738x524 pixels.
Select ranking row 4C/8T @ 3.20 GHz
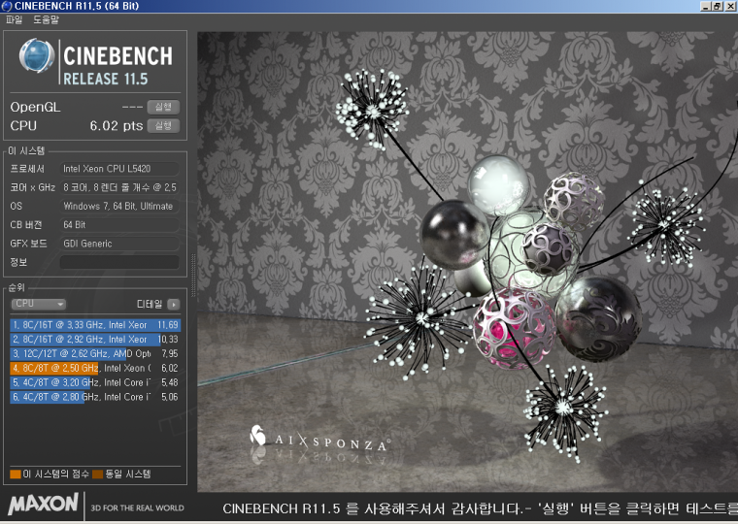pyautogui.click(x=94, y=382)
